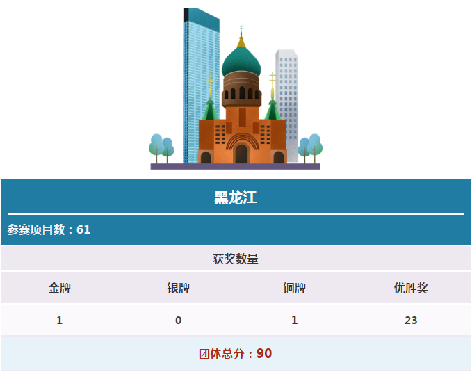472x381 pixels.
Task: Click the 优胜奖 count 23
Action: point(411,320)
